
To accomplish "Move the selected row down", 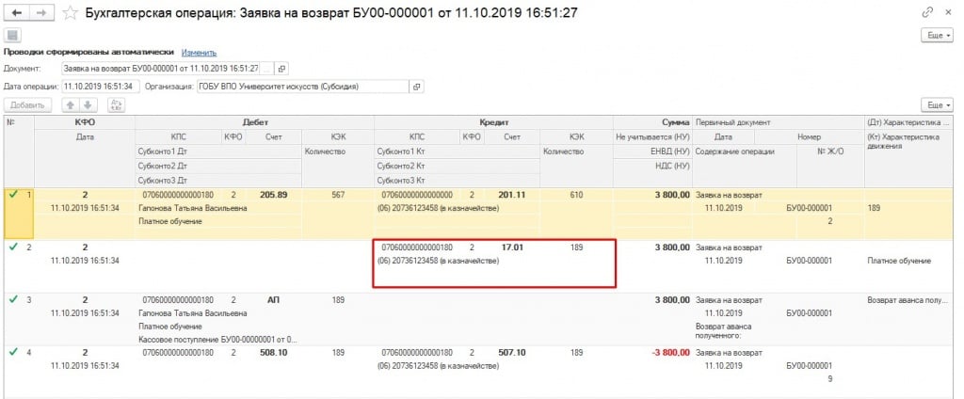I will 88,105.
